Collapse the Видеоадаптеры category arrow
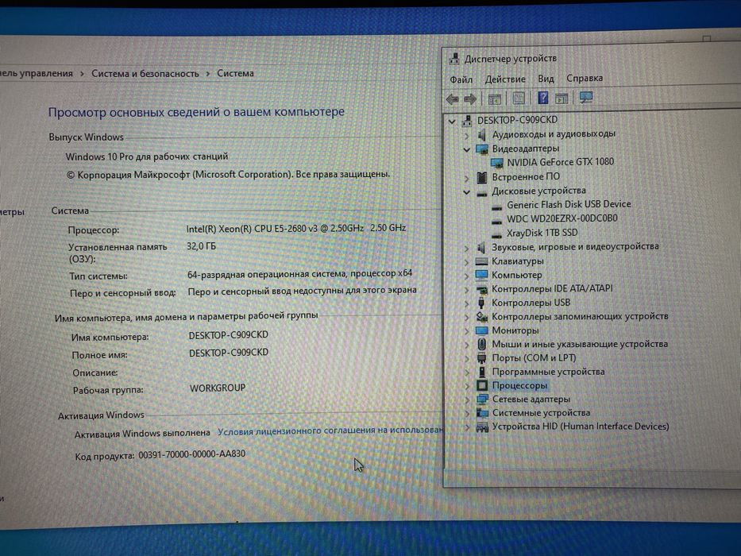The width and height of the screenshot is (741, 556). click(x=466, y=150)
